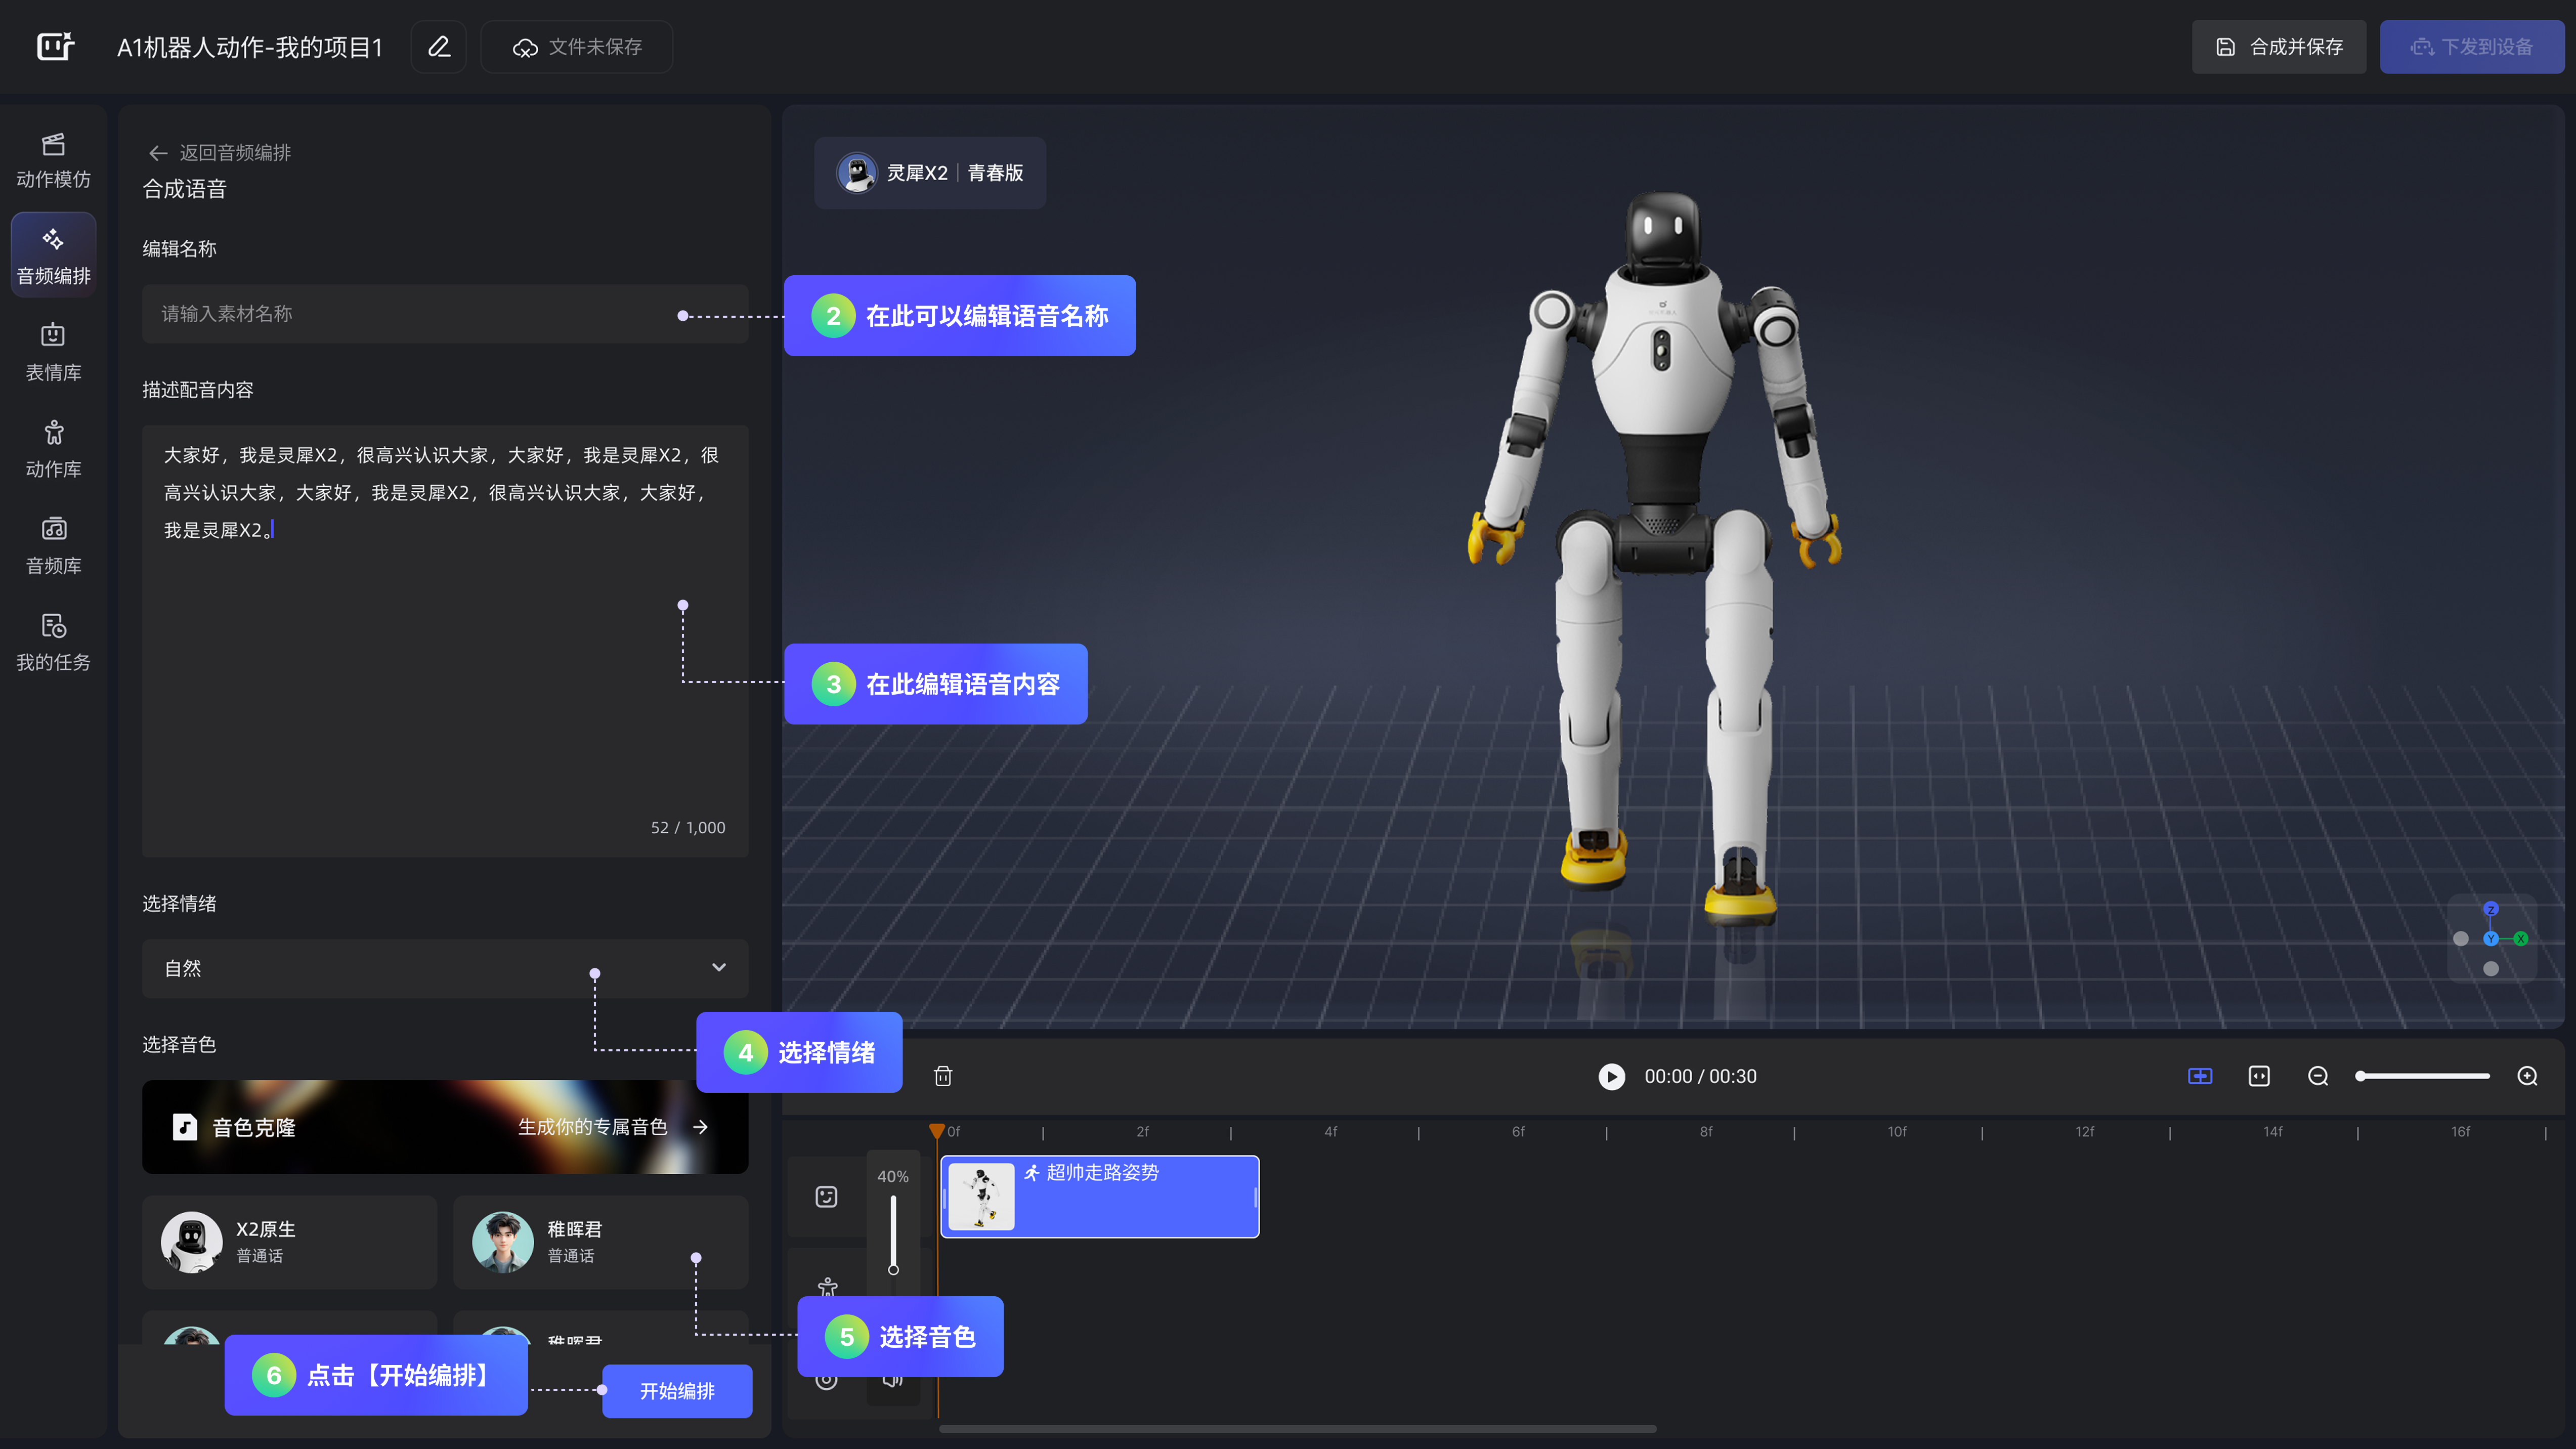Select the X2原生 voice option
The image size is (2576, 1449).
pyautogui.click(x=289, y=1241)
